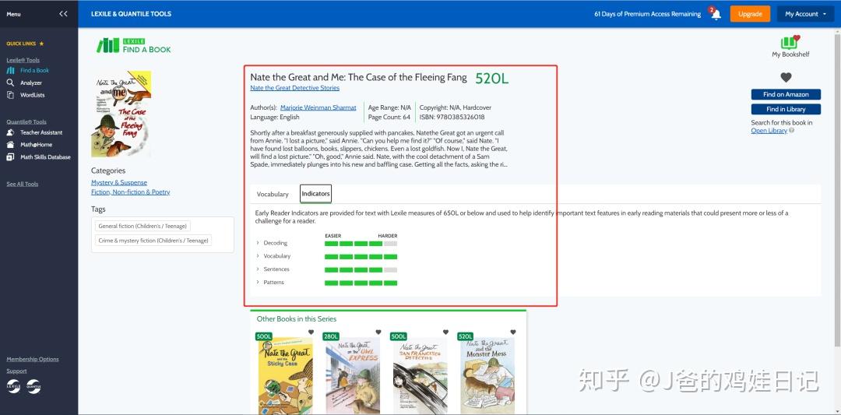Open the Owl Express book cover
The image size is (841, 415).
pyautogui.click(x=353, y=375)
